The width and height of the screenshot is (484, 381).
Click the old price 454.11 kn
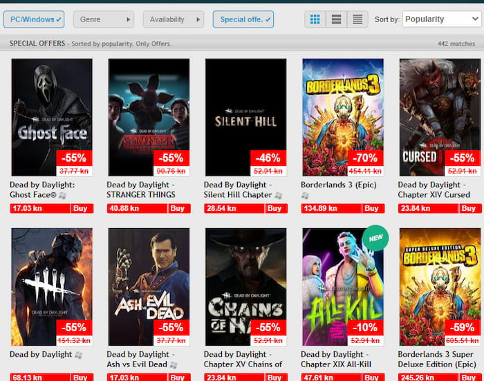366,171
